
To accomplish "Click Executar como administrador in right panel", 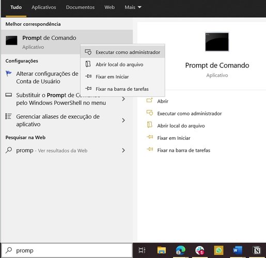I will point(190,114).
